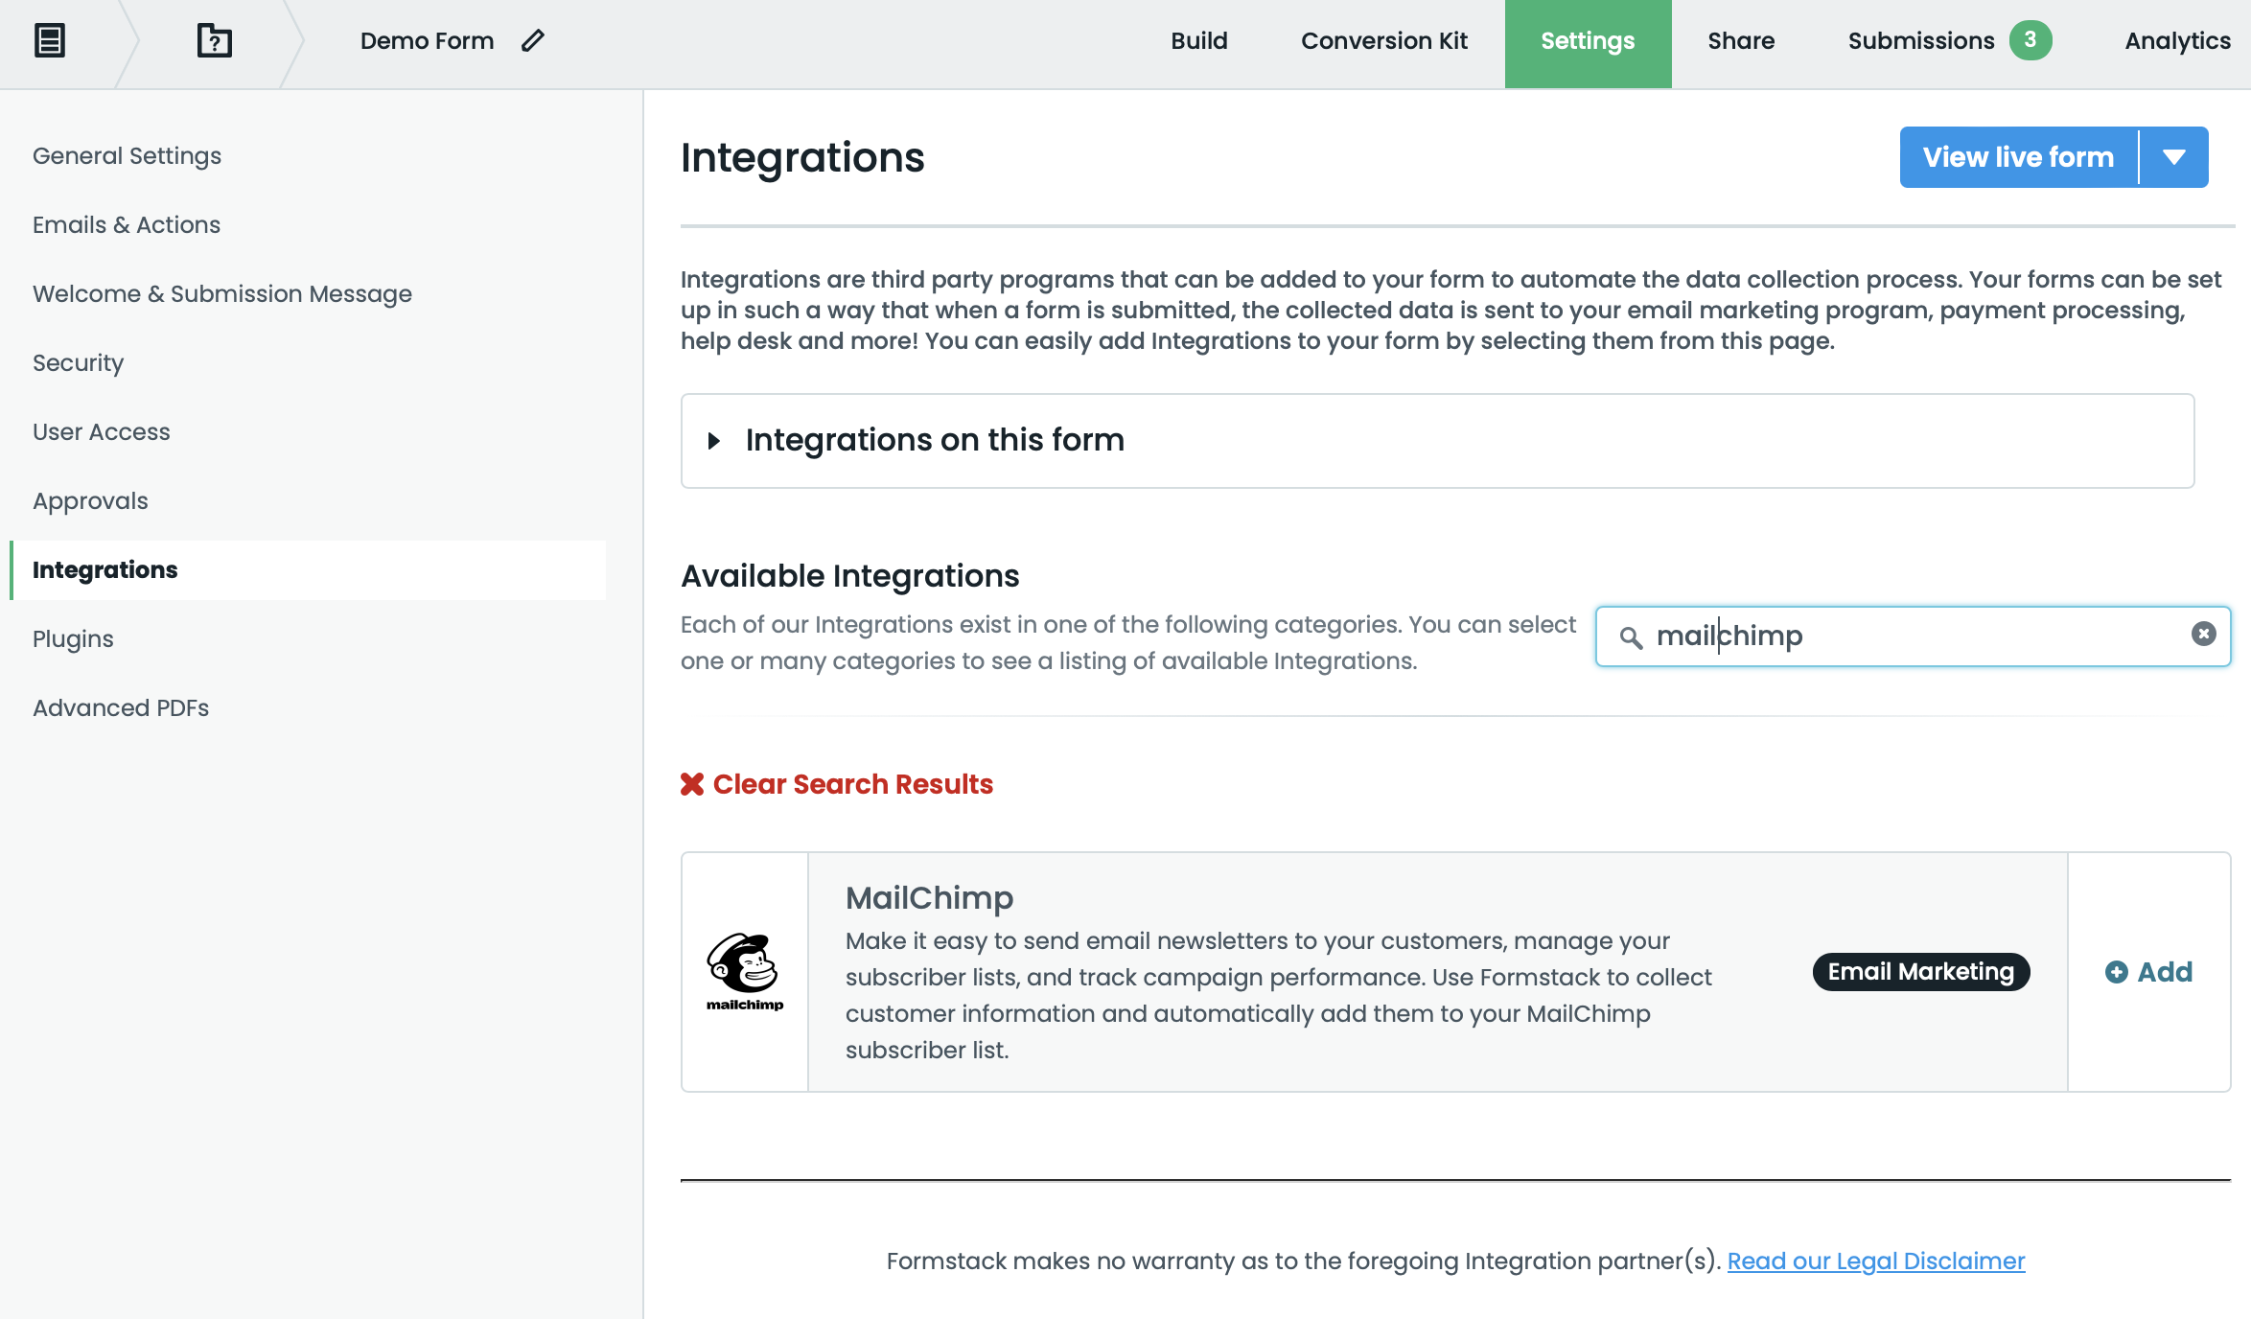
Task: Open the Read our Legal Disclaimer link
Action: tap(1875, 1261)
